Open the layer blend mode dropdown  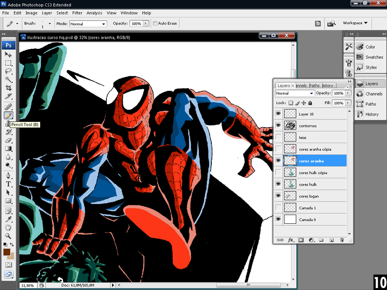tap(295, 93)
